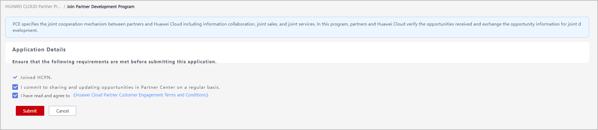The width and height of the screenshot is (598, 130).
Task: Cancel the partner program application
Action: click(x=63, y=111)
